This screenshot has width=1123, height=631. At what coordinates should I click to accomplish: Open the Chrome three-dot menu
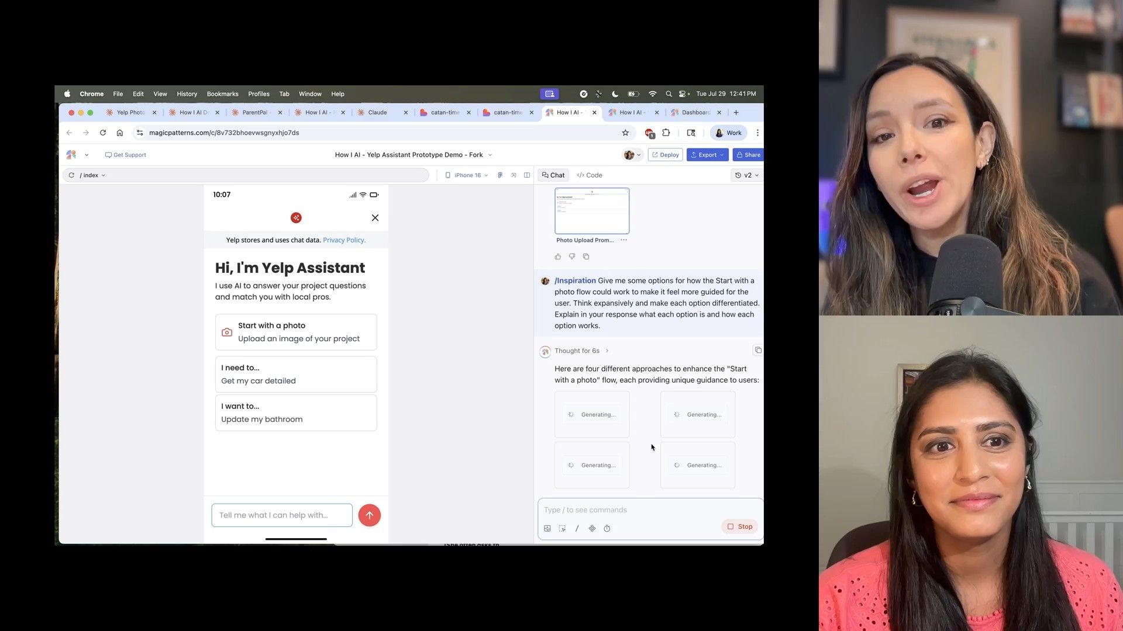tap(757, 133)
